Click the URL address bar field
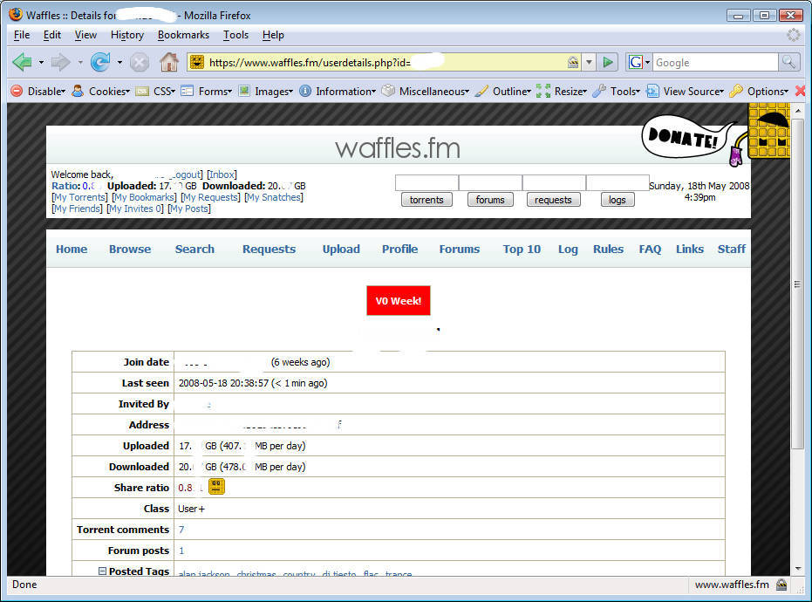 pos(385,63)
